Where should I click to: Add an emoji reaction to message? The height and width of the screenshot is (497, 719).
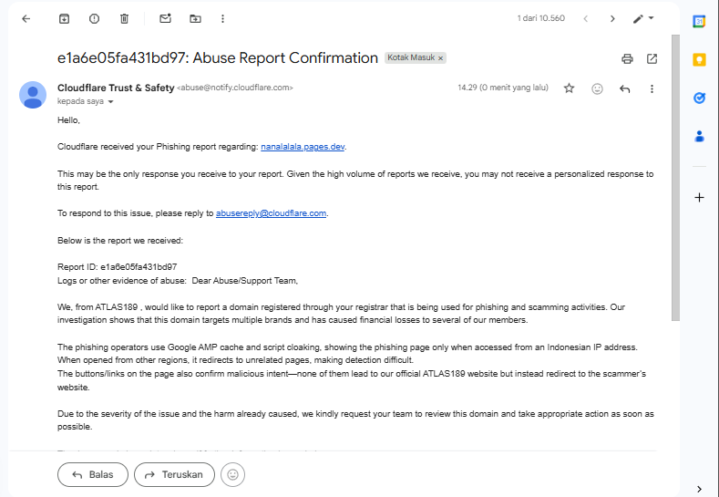click(x=597, y=88)
